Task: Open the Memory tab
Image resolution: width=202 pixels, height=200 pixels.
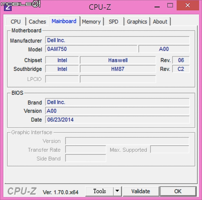Action: pos(91,21)
